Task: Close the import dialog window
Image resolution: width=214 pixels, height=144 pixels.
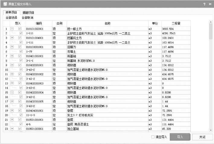Action: (210, 4)
